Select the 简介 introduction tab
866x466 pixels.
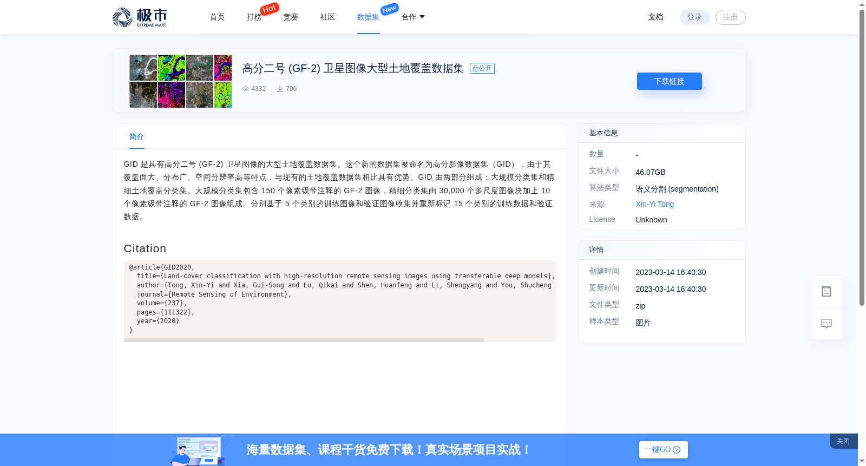pos(136,137)
